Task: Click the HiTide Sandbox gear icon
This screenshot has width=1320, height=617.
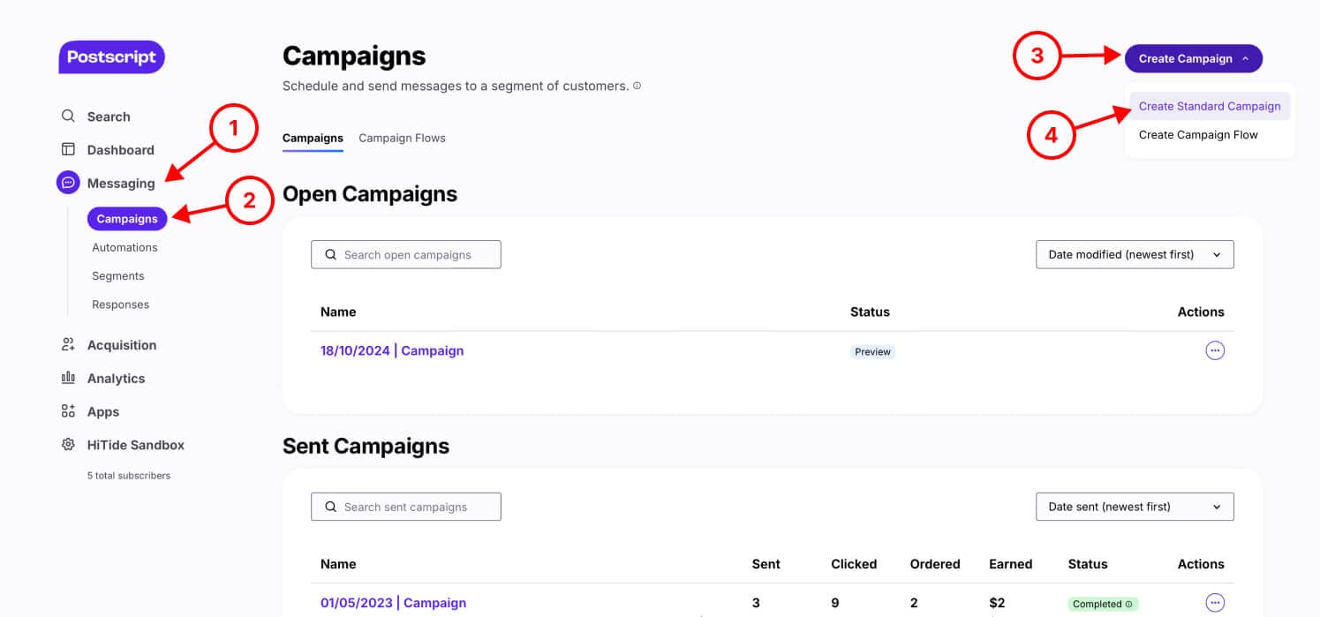Action: point(68,445)
